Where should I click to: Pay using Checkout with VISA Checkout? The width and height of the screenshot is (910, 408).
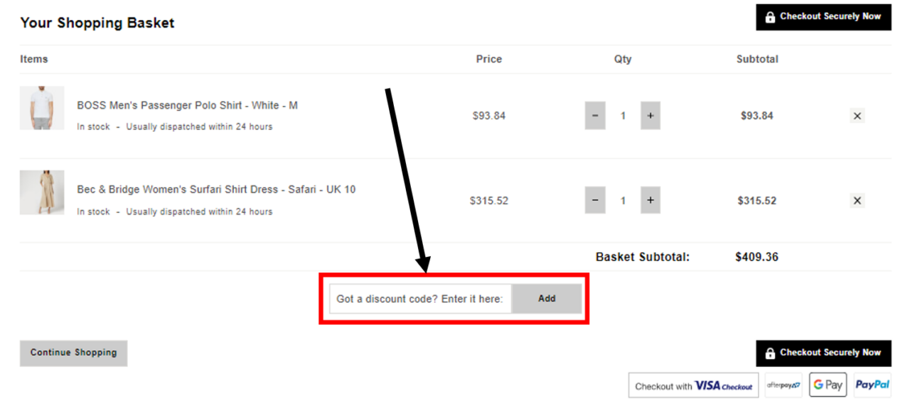point(693,386)
